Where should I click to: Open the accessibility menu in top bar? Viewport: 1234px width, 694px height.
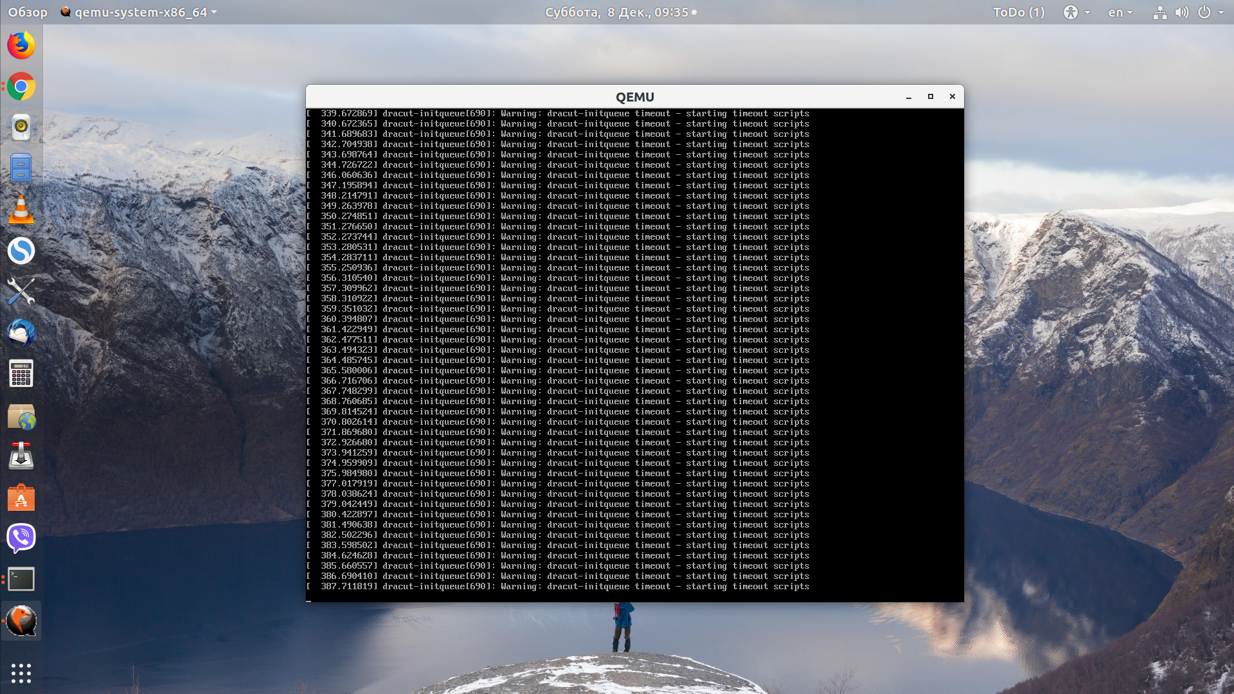1077,12
